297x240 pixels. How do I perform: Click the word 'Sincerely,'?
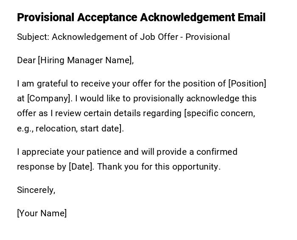click(36, 190)
